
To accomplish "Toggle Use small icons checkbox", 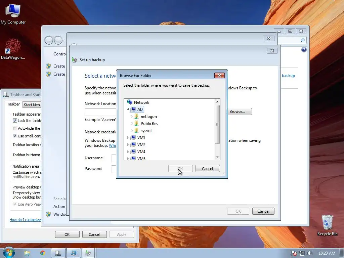I will (x=15, y=136).
